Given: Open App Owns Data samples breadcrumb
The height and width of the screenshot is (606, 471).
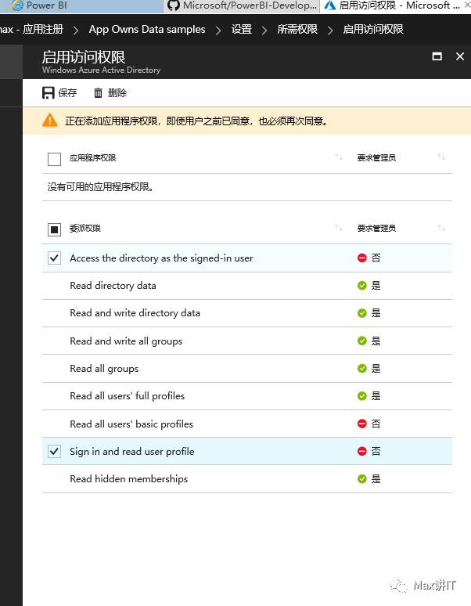Looking at the screenshot, I should pyautogui.click(x=147, y=30).
